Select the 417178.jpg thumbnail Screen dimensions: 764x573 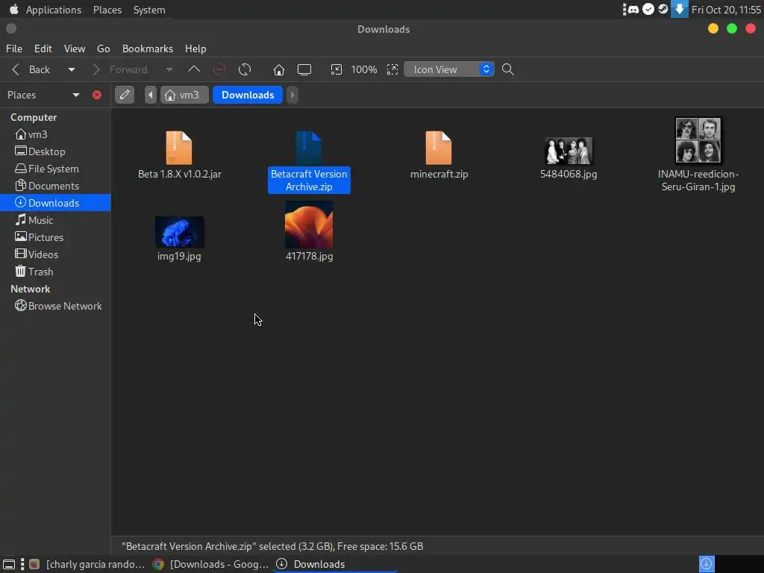tap(309, 224)
